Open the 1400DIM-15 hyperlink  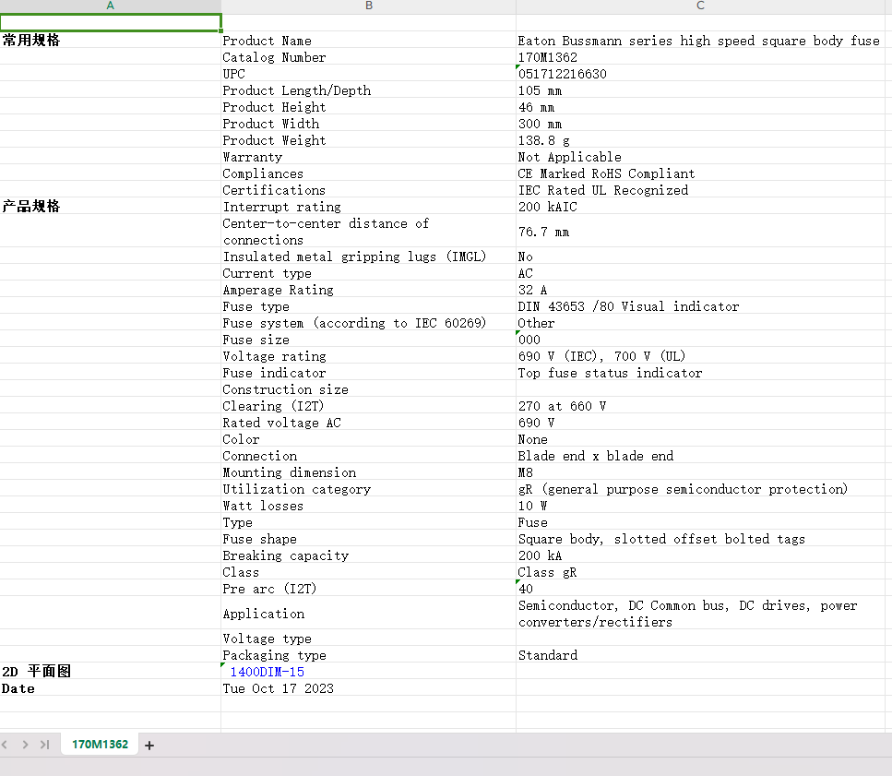(x=267, y=672)
